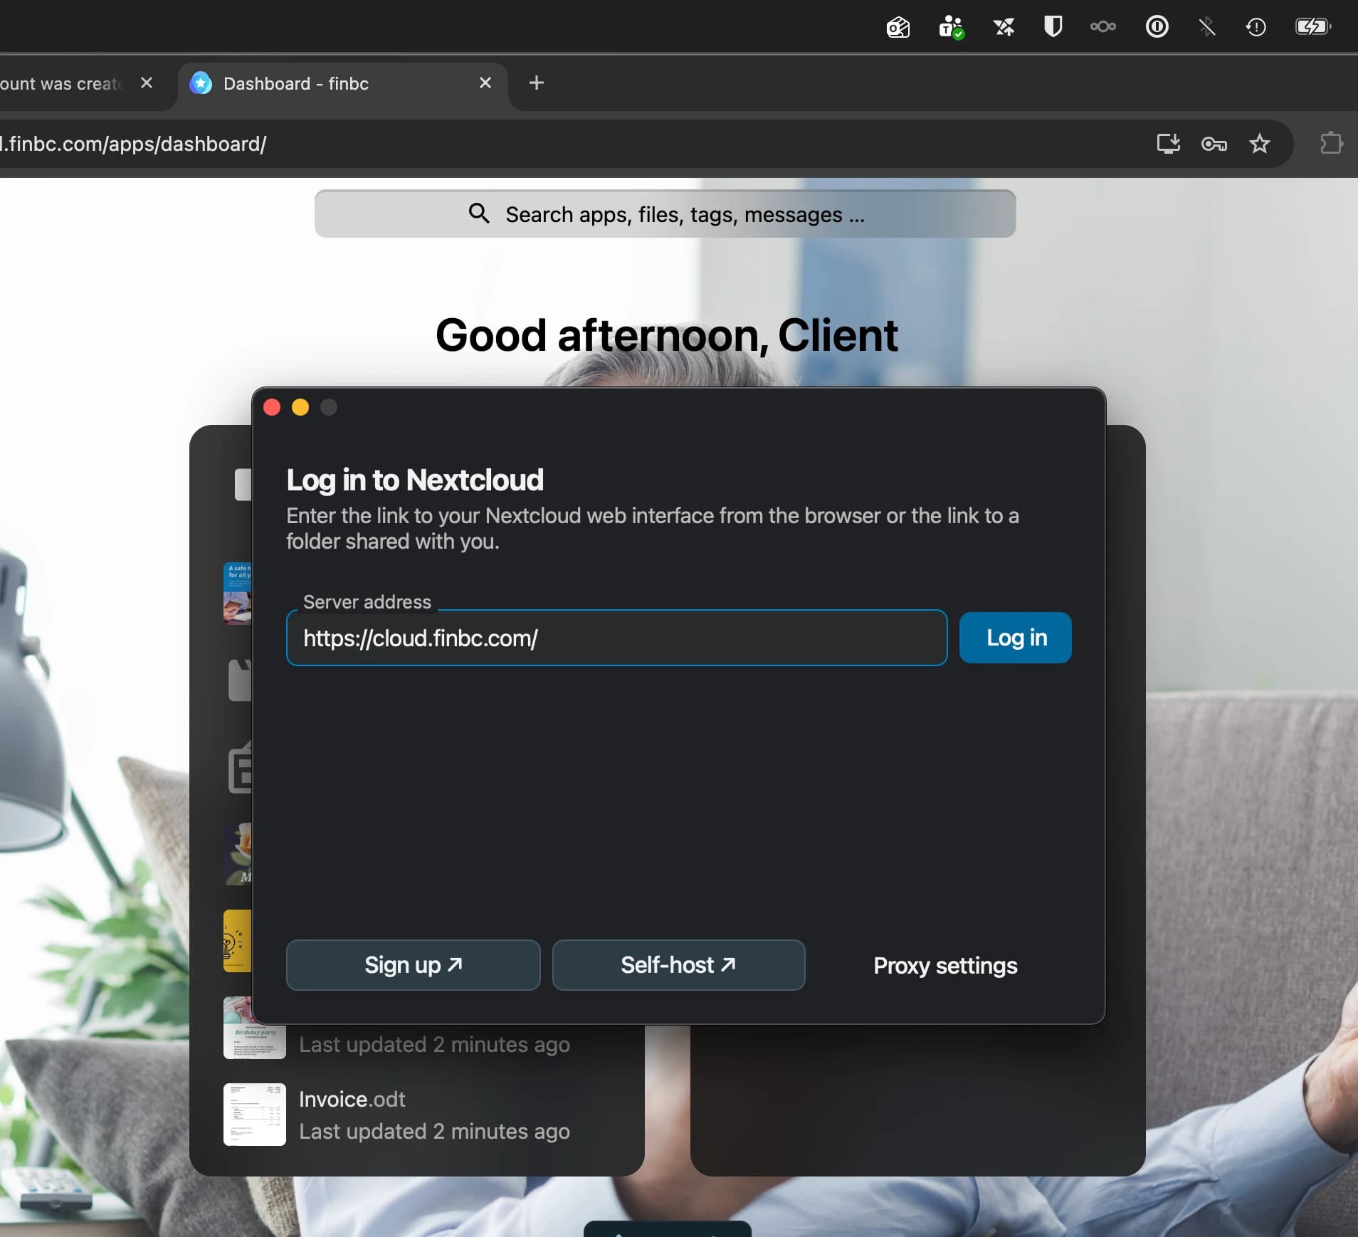The width and height of the screenshot is (1358, 1237).
Task: Open the Outlook menu bar icon
Action: (x=898, y=28)
